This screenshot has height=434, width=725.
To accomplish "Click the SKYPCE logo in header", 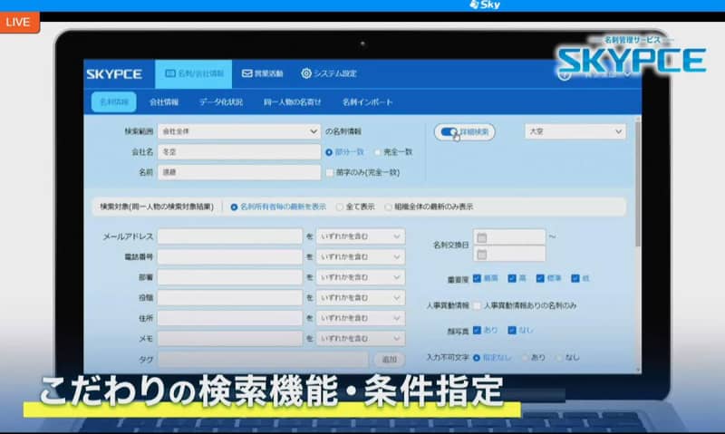I will 114,74.
